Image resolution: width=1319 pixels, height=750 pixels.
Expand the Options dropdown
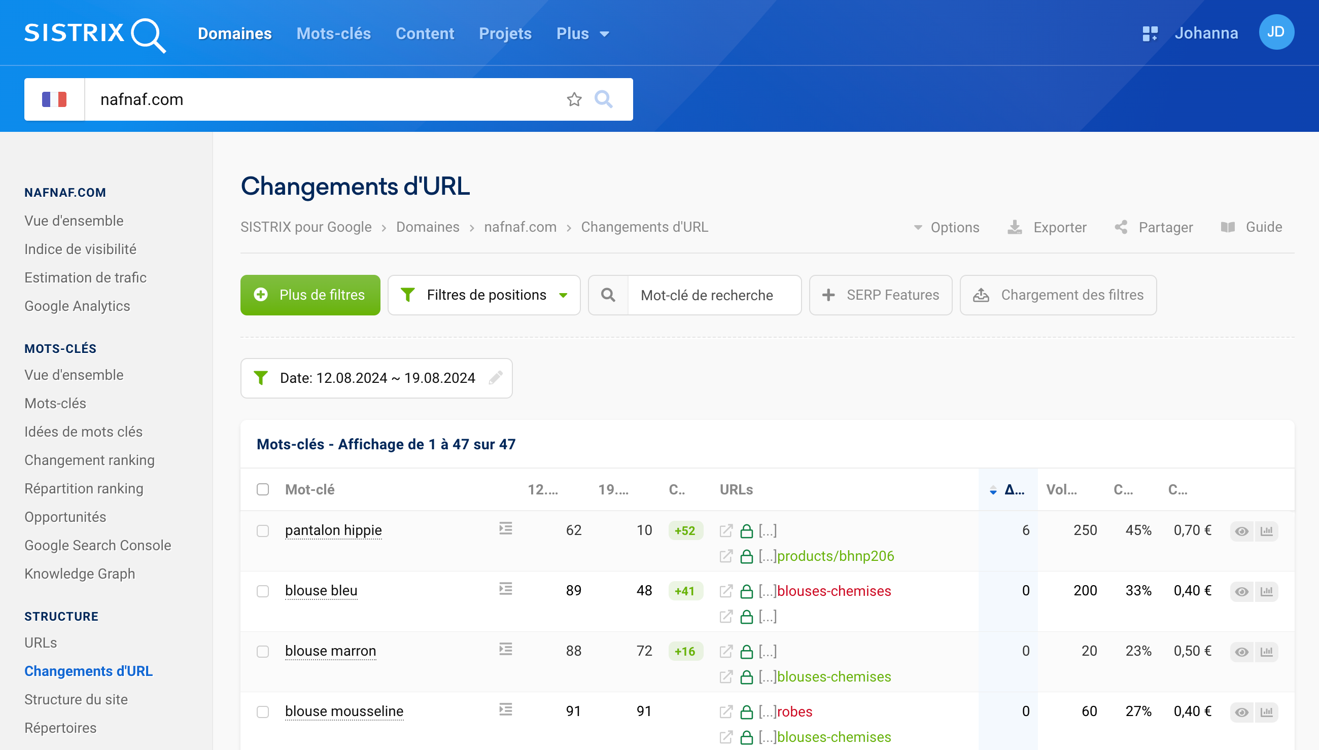coord(946,227)
